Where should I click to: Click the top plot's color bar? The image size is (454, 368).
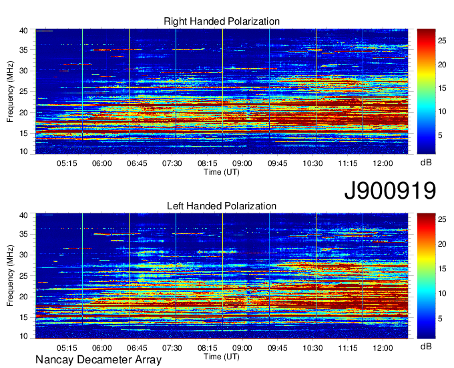pos(426,91)
